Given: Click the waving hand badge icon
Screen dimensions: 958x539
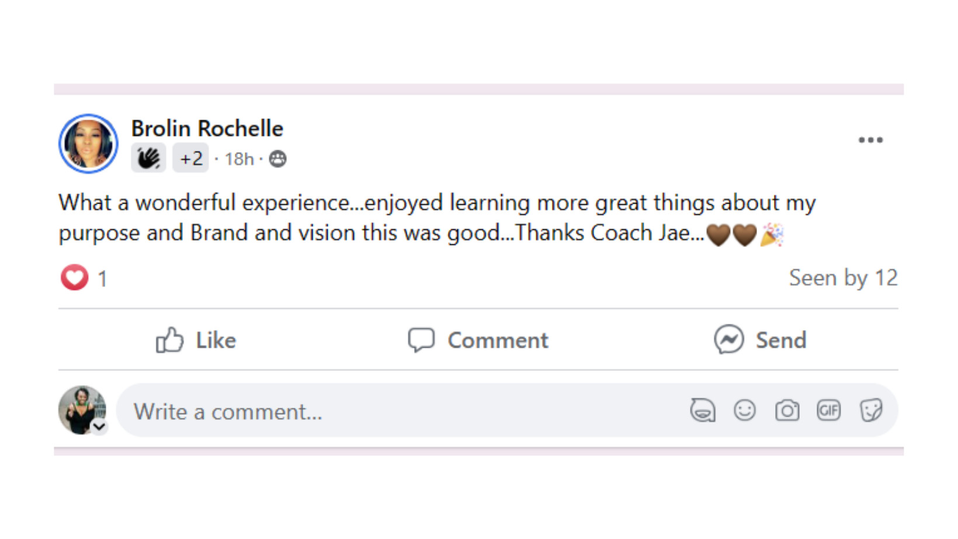Looking at the screenshot, I should tap(148, 158).
